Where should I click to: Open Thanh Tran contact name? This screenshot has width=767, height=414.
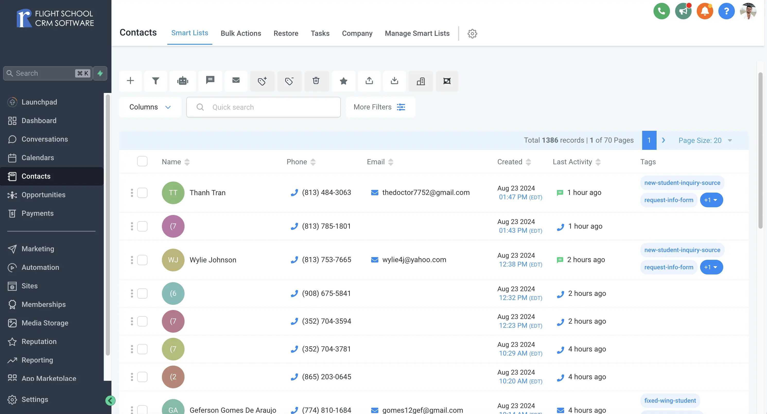coord(207,193)
